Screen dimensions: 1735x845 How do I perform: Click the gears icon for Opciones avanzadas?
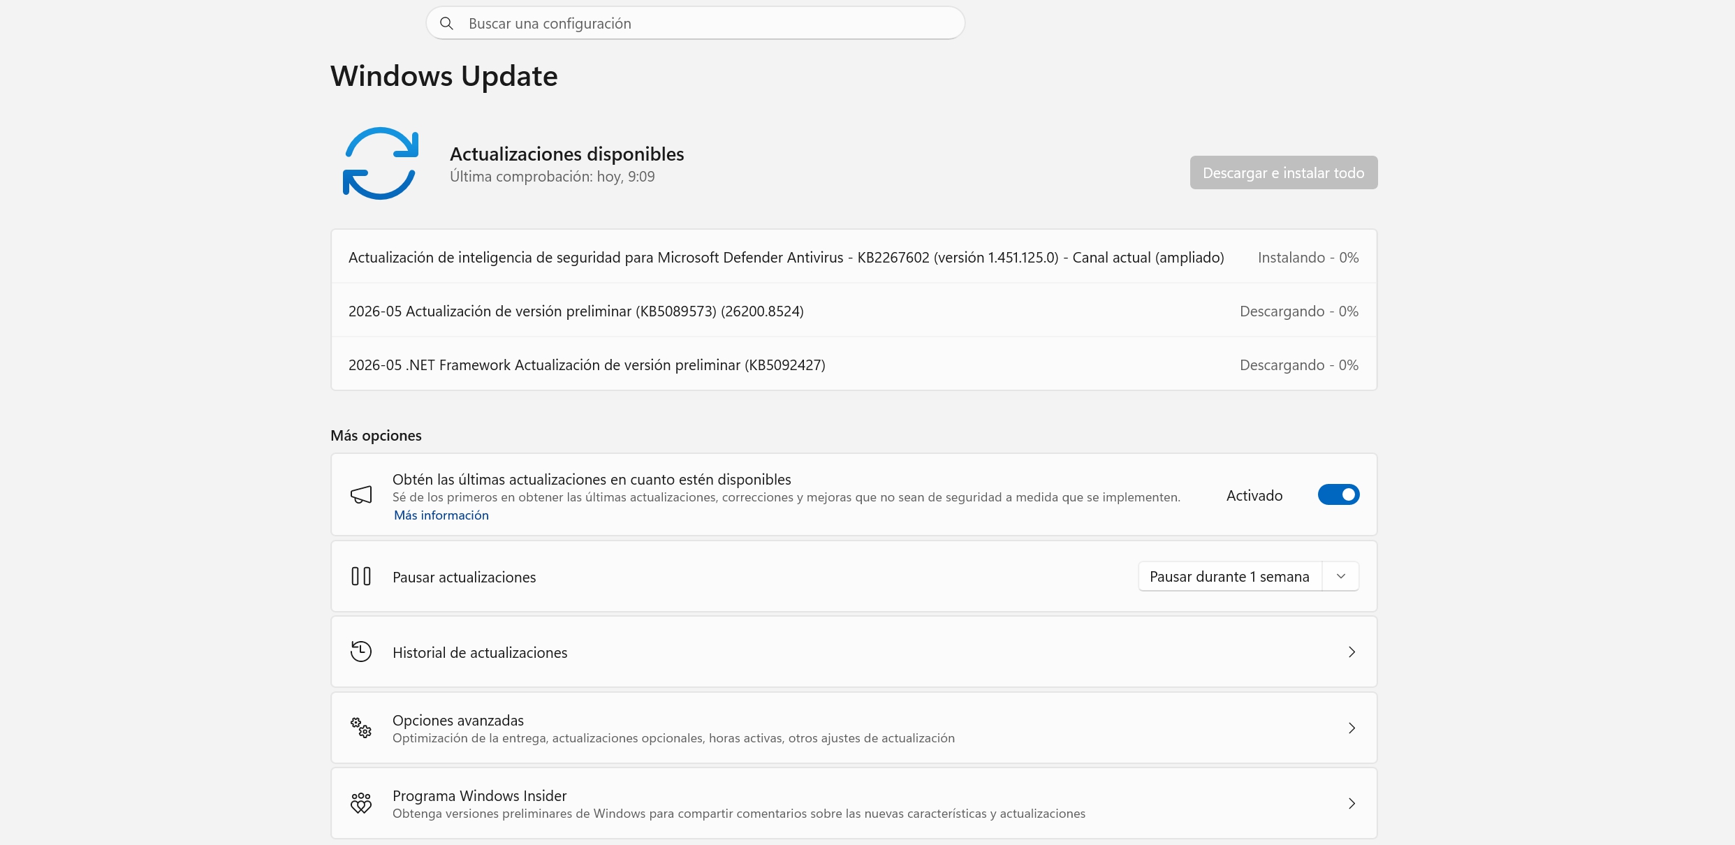click(x=361, y=728)
